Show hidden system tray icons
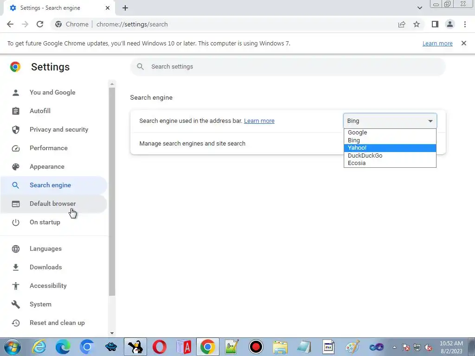This screenshot has height=356, width=475. coord(394,347)
